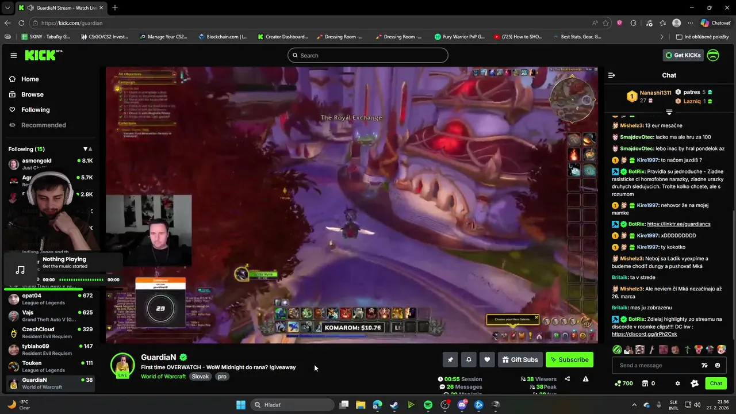Click the 700 channel points icon
Screen dimensions: 736x414
pyautogui.click(x=618, y=384)
